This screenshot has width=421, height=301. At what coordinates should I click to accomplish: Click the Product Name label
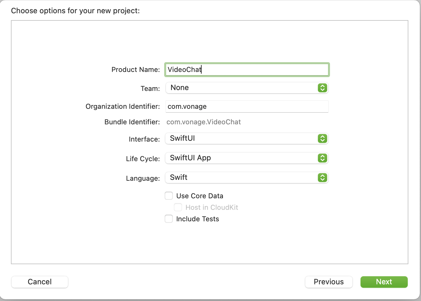(x=135, y=70)
